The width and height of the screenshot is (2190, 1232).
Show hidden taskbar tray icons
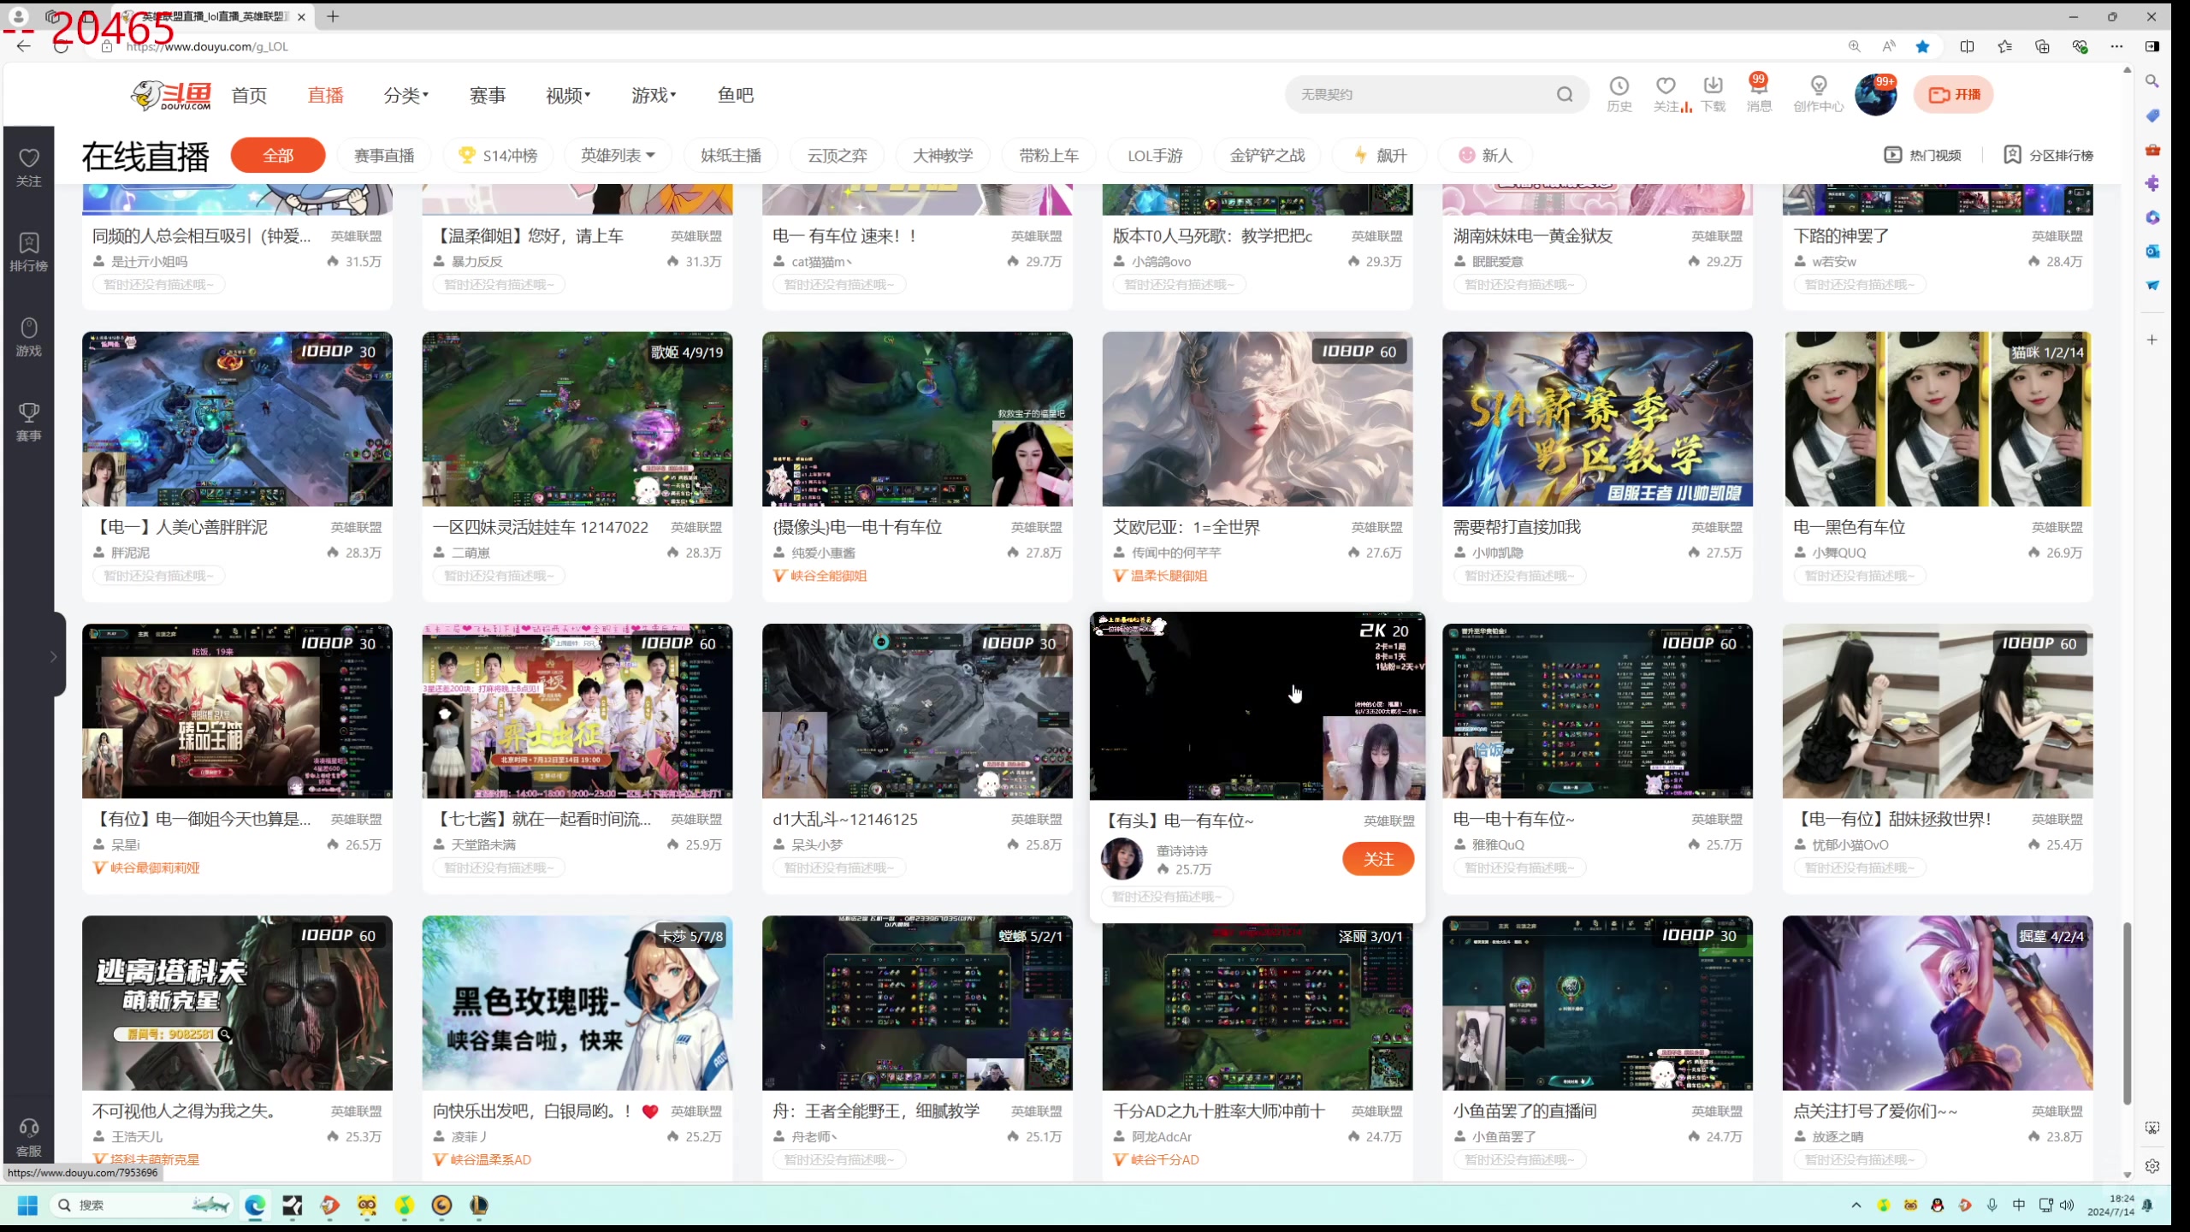[x=1856, y=1205]
